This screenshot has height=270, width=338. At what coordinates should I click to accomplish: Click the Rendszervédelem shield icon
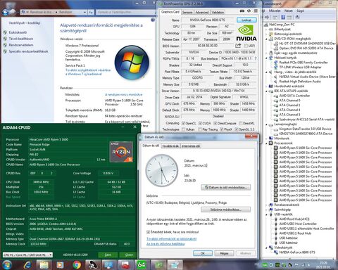click(5, 45)
